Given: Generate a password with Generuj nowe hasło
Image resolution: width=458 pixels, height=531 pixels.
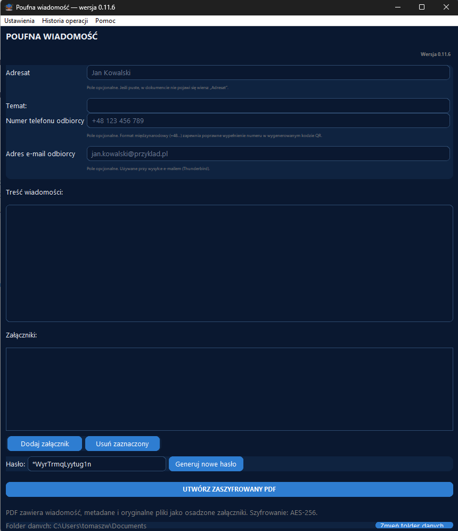Looking at the screenshot, I should click(x=206, y=464).
